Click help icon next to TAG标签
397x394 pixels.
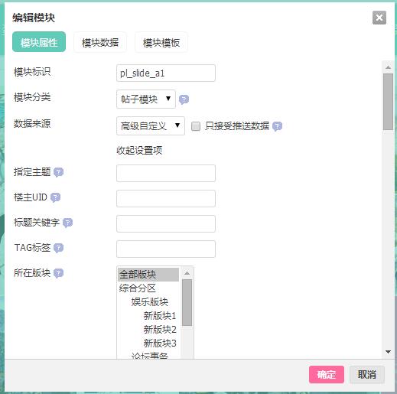(58, 248)
